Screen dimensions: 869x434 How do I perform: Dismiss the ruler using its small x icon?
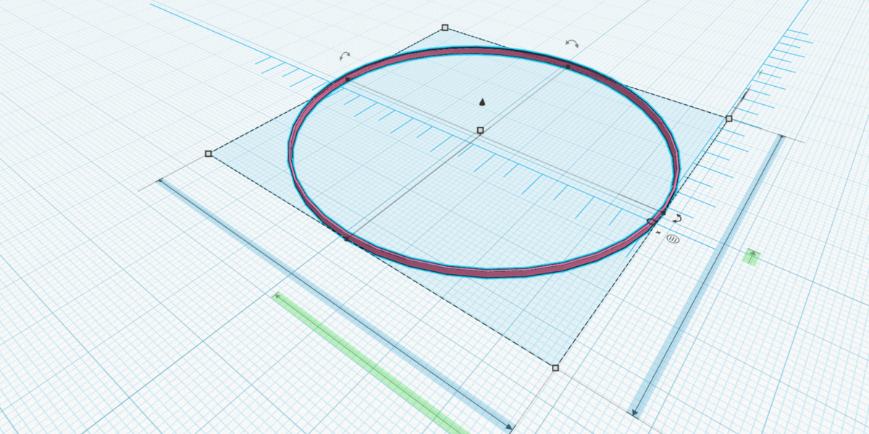coord(658,233)
